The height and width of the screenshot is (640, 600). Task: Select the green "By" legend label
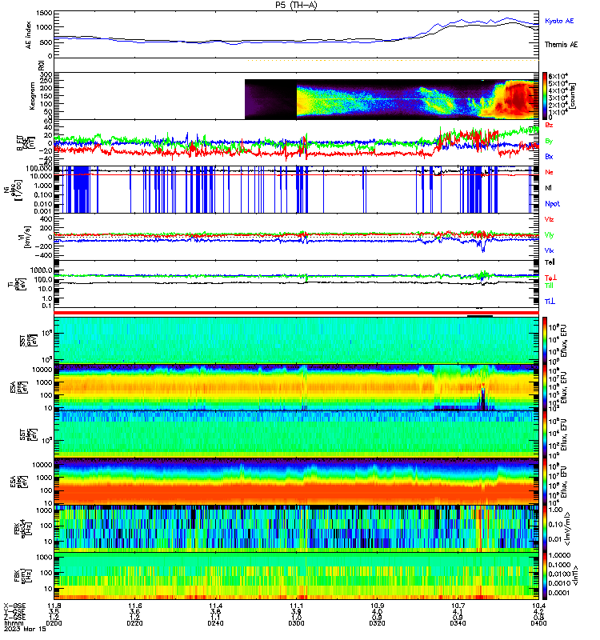point(549,141)
